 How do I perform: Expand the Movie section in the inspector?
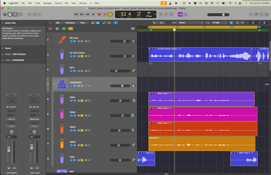(3, 48)
